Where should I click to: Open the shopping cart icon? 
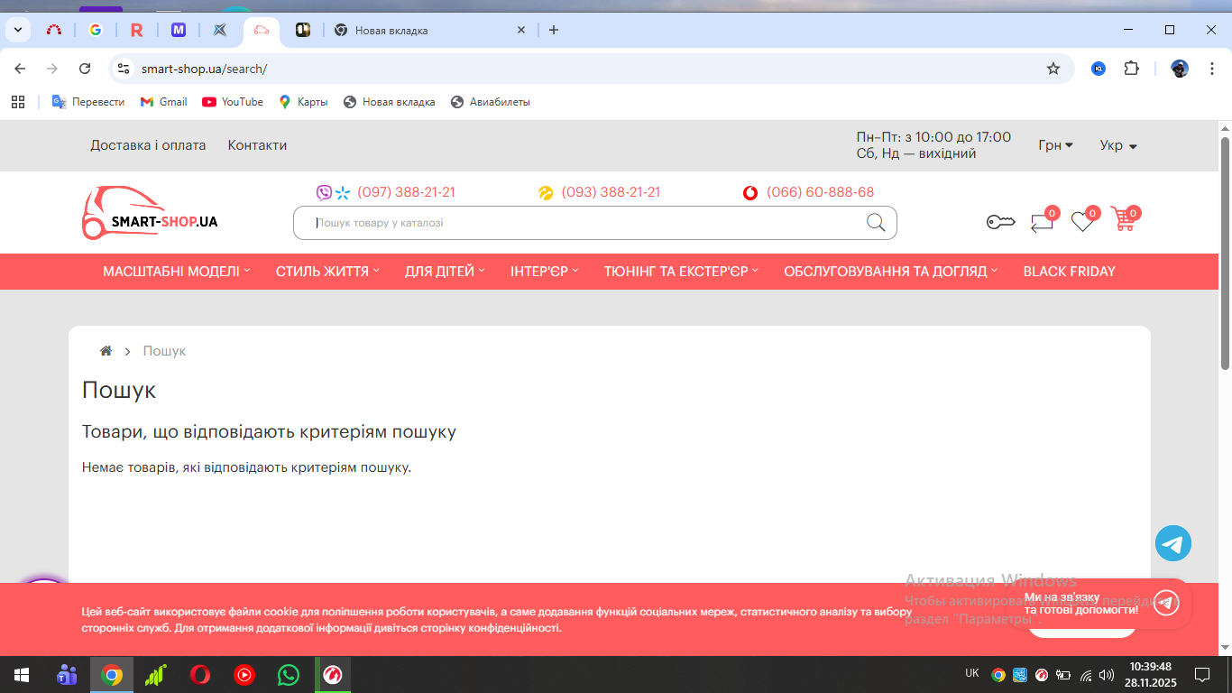pyautogui.click(x=1123, y=219)
